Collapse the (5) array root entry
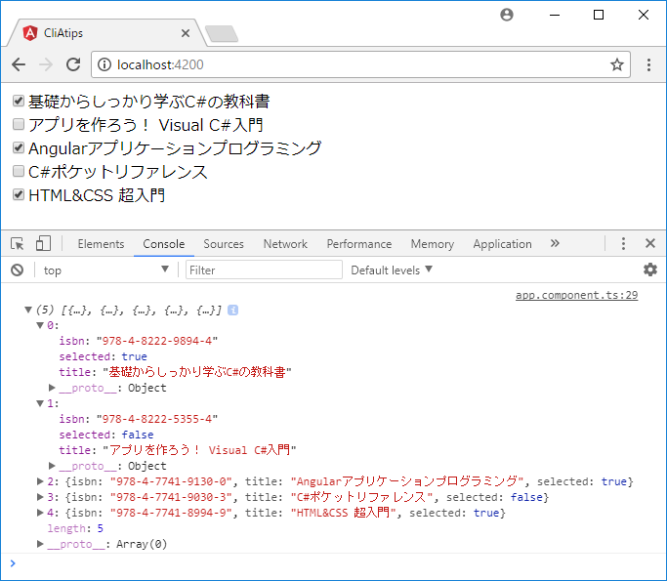667x581 pixels. tap(28, 311)
